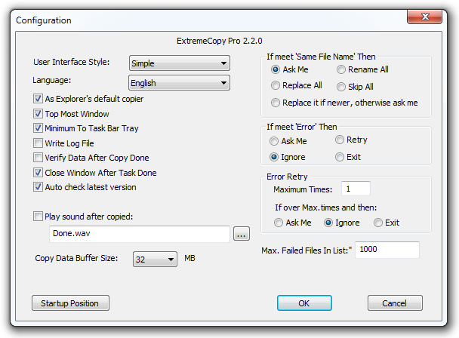Open the Startup Position settings

pos(70,303)
